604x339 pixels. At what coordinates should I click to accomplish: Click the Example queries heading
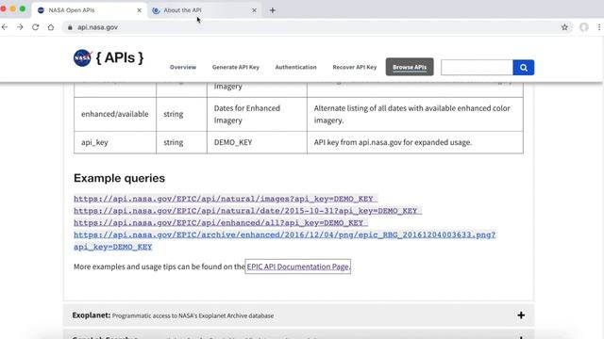(x=119, y=178)
